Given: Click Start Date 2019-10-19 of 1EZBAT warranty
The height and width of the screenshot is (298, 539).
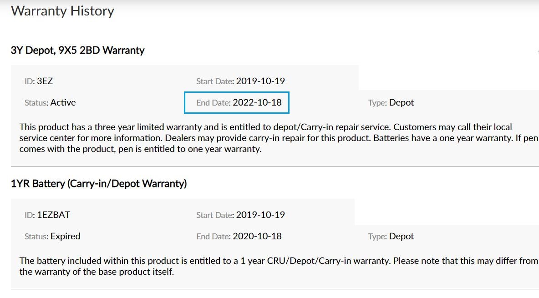Looking at the screenshot, I should click(240, 215).
